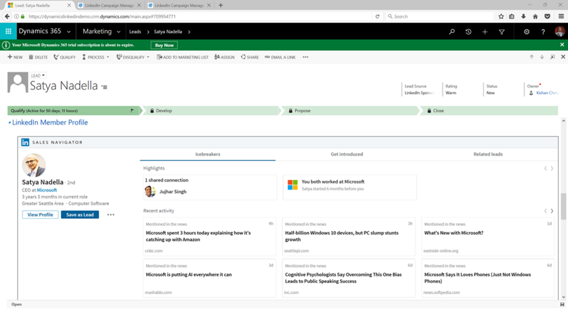Viewport: 568px width, 309px height.
Task: Select the Propose process stage
Action: click(x=350, y=110)
